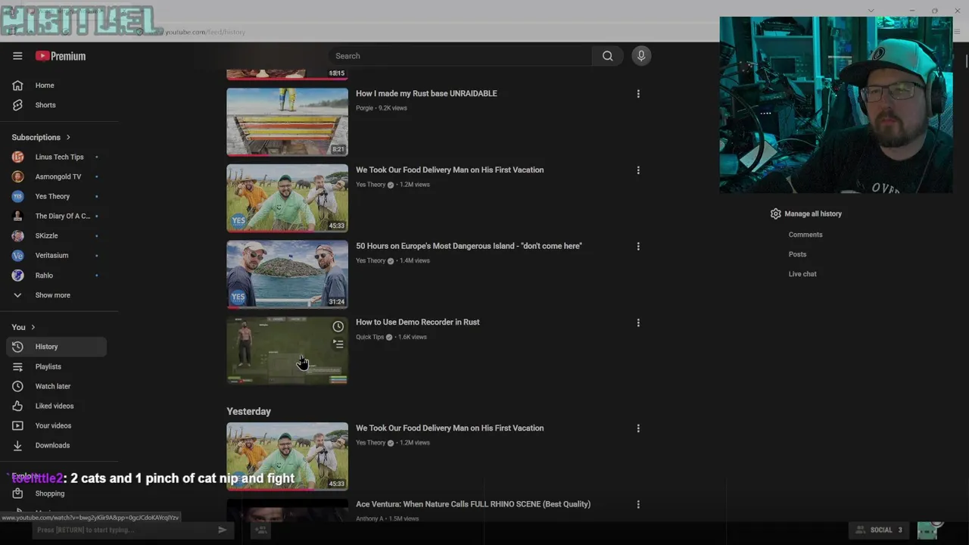Click the YouTube Premium logo

(x=61, y=56)
